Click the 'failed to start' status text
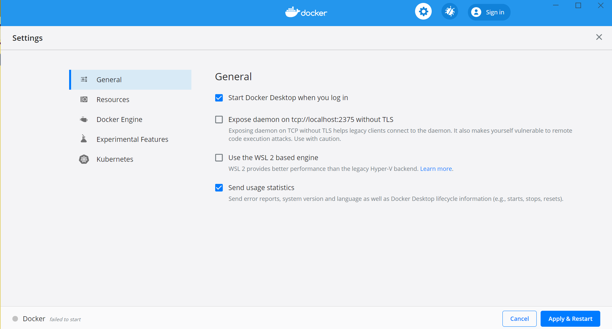 (x=65, y=319)
